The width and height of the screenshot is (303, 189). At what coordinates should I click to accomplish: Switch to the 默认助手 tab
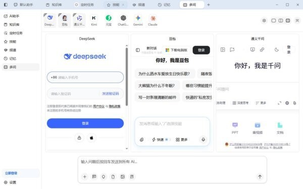23,5
